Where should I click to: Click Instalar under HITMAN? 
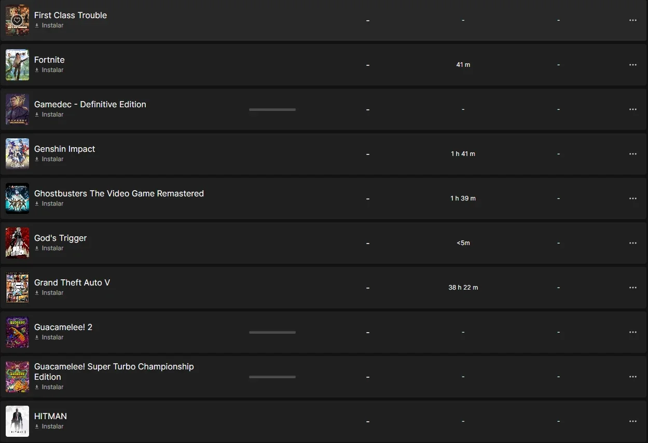52,426
